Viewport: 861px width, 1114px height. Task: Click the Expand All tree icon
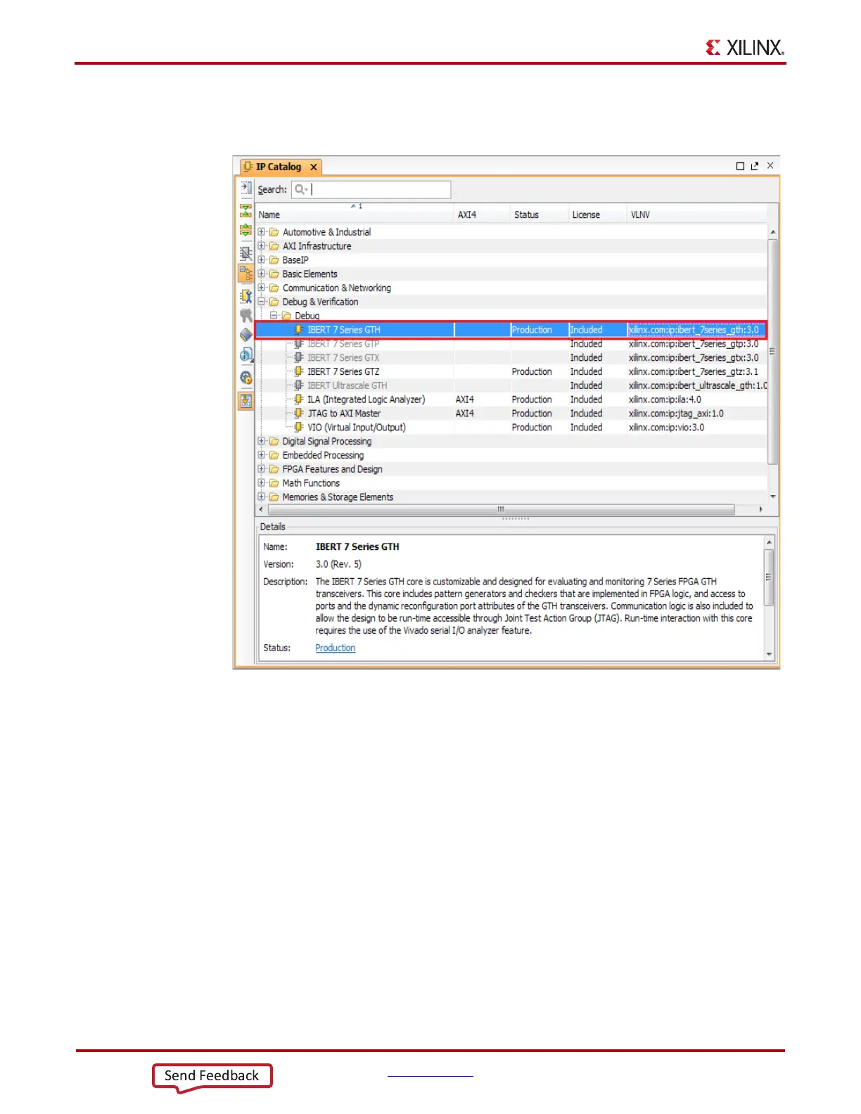[245, 229]
